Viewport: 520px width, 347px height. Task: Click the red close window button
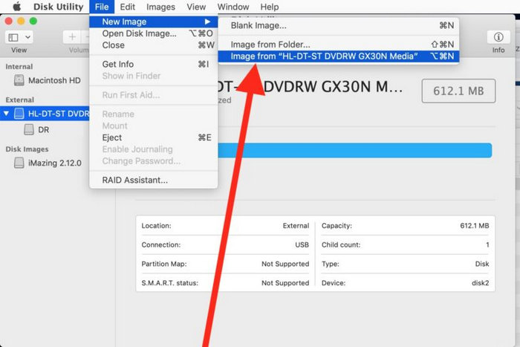pos(9,22)
